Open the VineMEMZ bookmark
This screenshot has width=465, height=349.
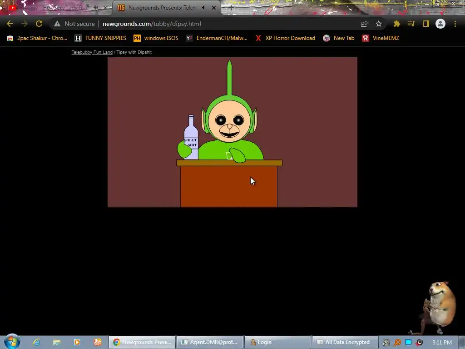pyautogui.click(x=381, y=38)
